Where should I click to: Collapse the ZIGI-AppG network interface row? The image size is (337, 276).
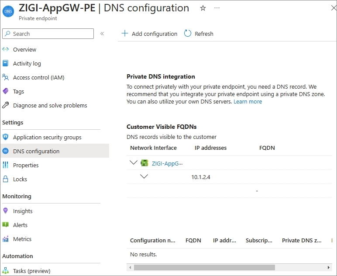[134, 162]
